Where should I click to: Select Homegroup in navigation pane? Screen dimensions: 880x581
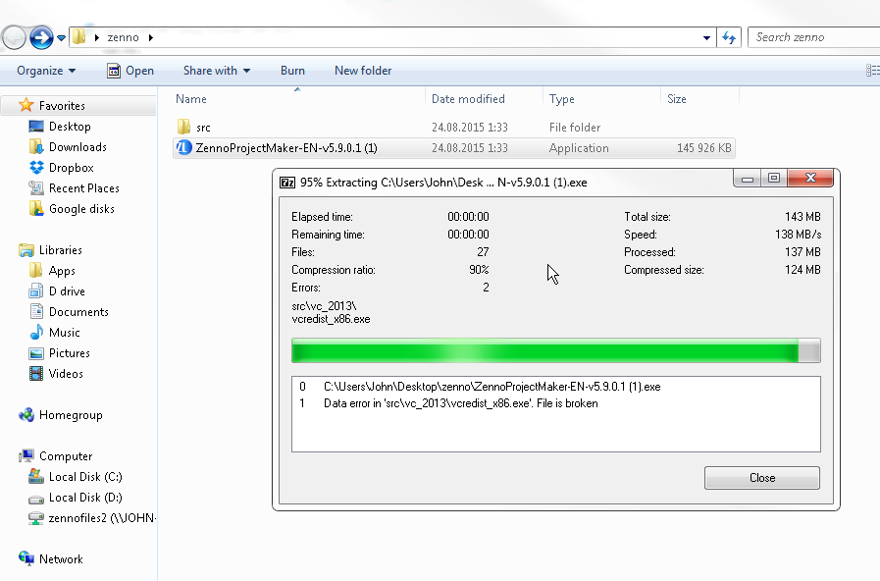(x=71, y=415)
